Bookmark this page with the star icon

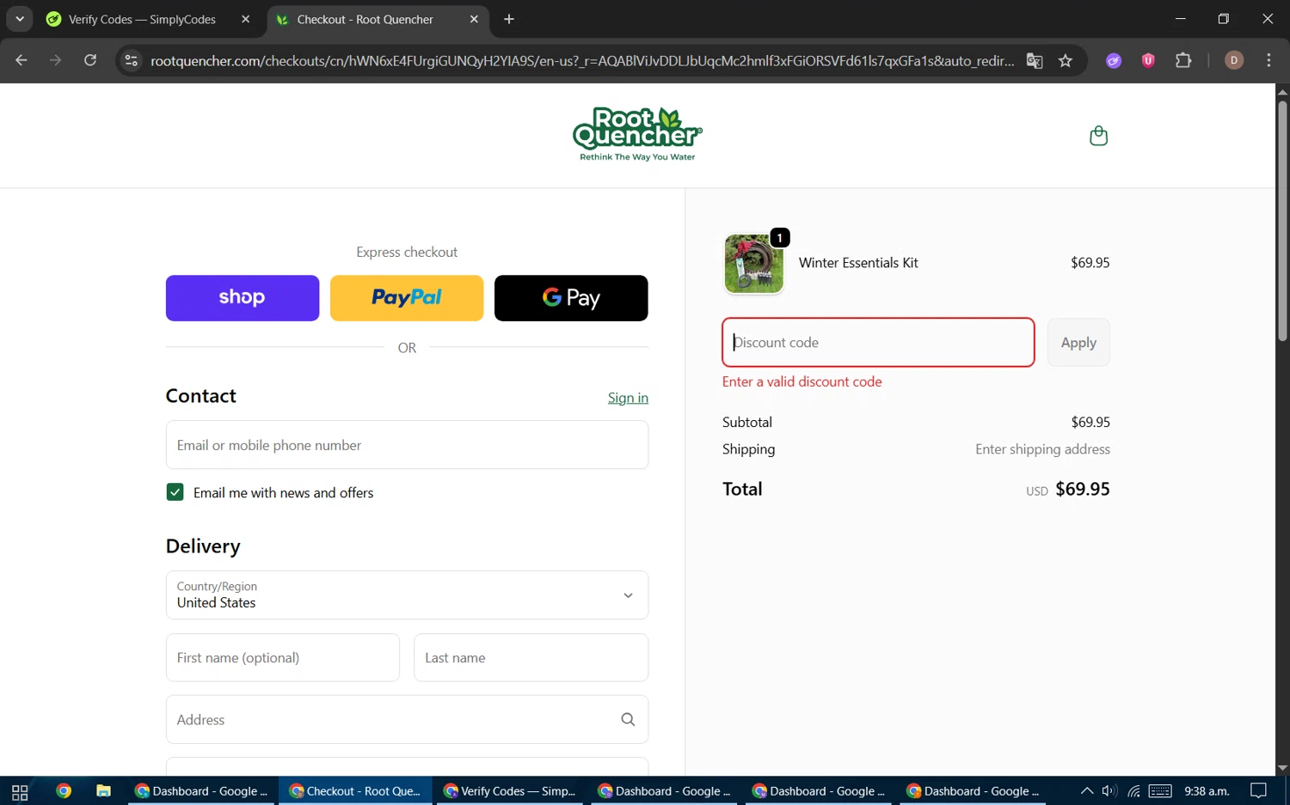pos(1066,60)
